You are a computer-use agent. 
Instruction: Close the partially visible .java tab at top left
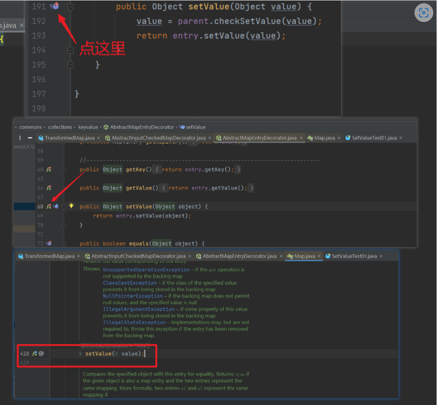tap(22, 25)
